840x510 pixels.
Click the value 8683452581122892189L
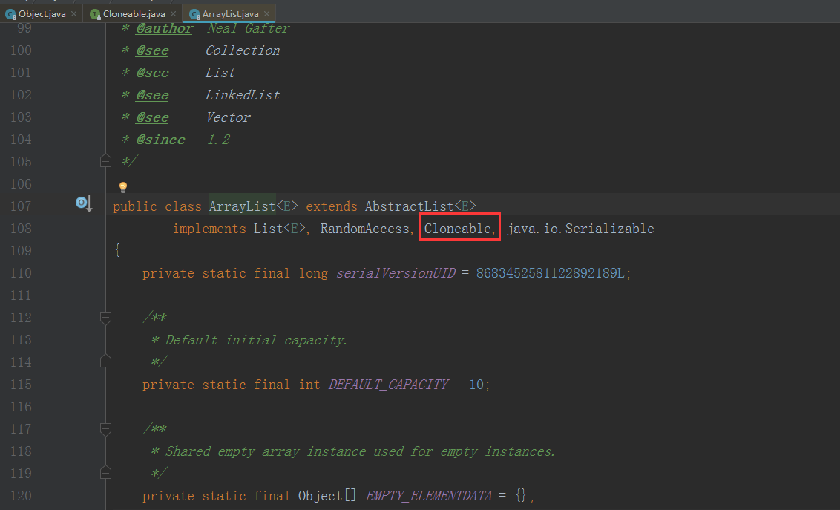tap(550, 273)
